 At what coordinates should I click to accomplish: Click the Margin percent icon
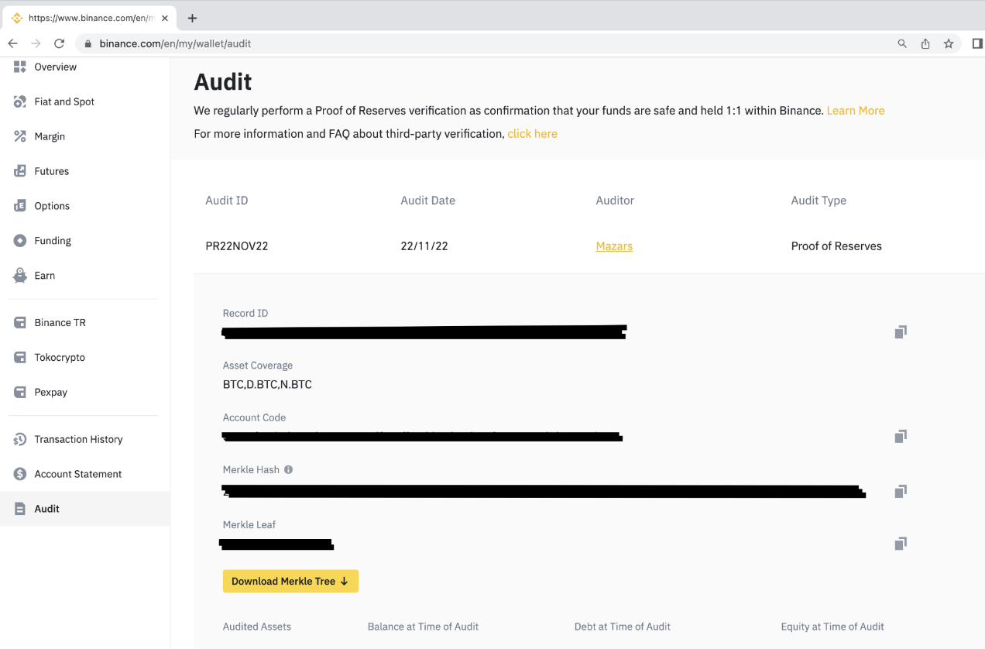tap(20, 136)
